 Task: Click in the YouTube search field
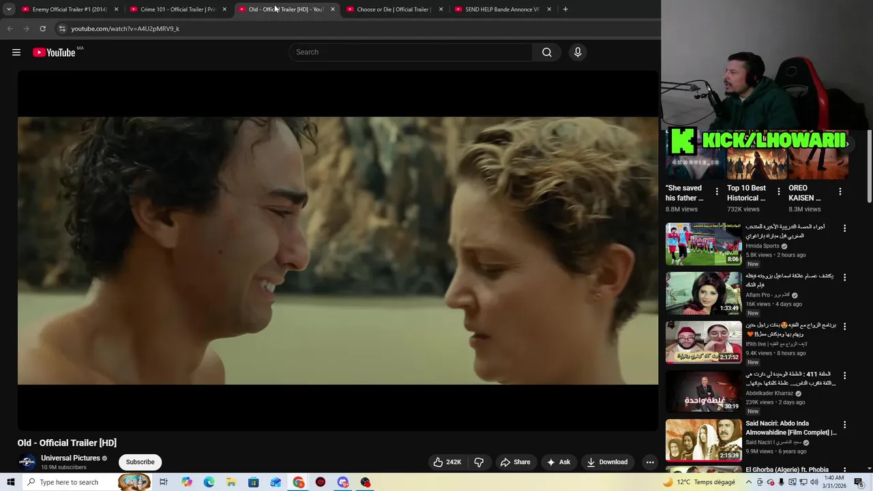click(411, 53)
